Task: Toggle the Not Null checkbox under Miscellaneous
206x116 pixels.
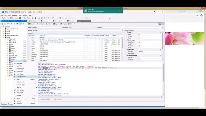Action: (139, 57)
